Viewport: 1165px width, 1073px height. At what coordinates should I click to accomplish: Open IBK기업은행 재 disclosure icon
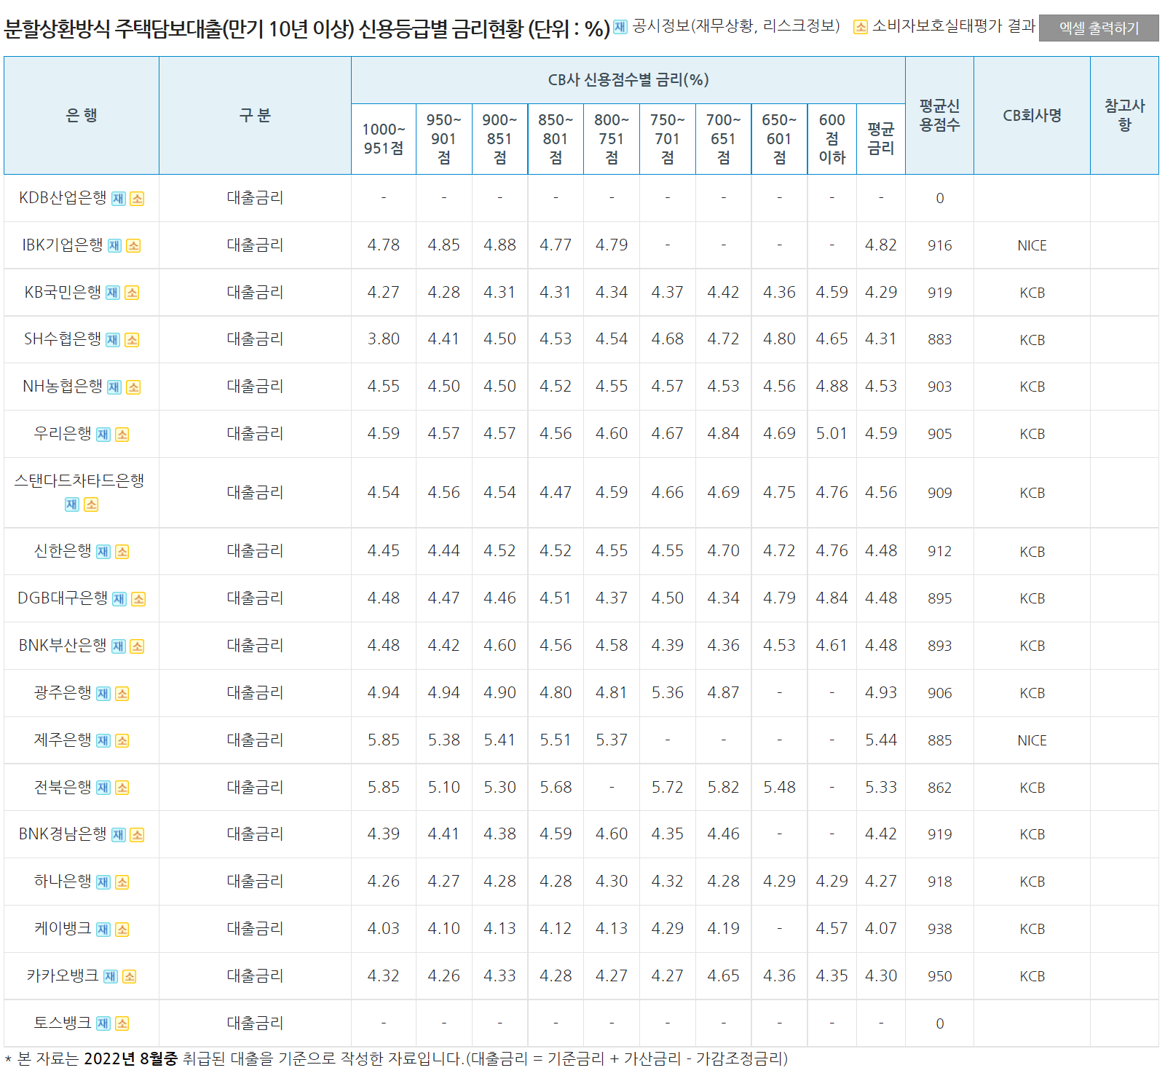point(114,246)
